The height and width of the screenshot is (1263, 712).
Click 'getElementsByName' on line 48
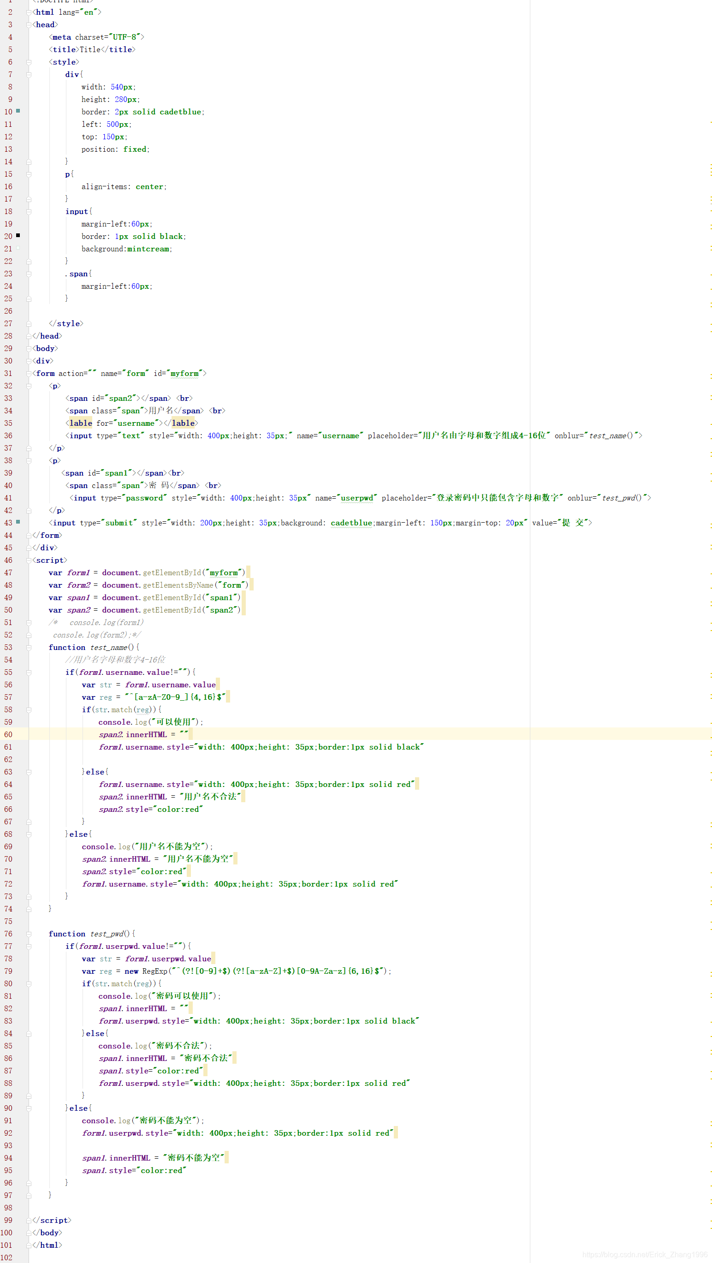point(178,585)
